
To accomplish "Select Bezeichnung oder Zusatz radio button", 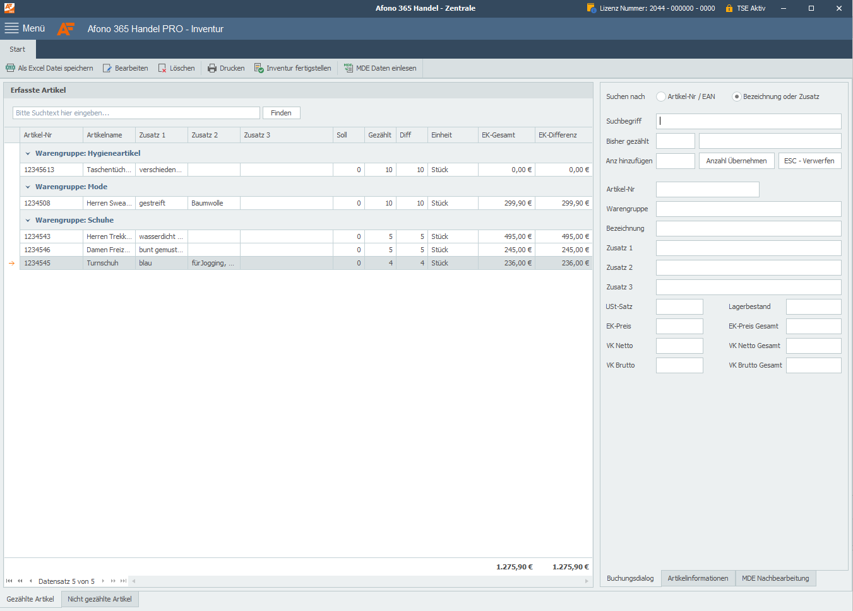I will point(736,96).
